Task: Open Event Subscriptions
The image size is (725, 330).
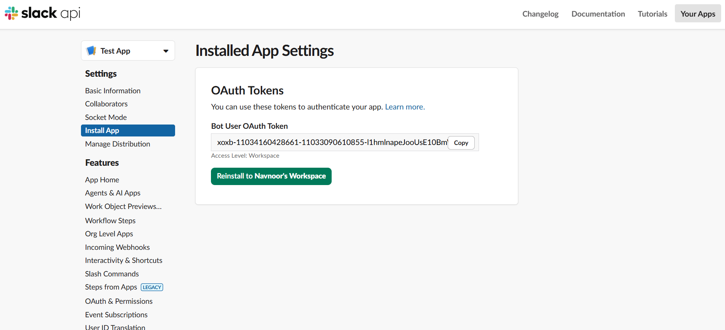Action: click(116, 315)
